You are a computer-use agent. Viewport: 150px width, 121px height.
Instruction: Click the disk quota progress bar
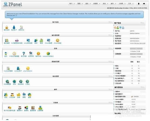pos(136,49)
